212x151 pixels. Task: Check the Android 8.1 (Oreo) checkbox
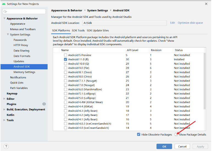[x=65, y=72]
